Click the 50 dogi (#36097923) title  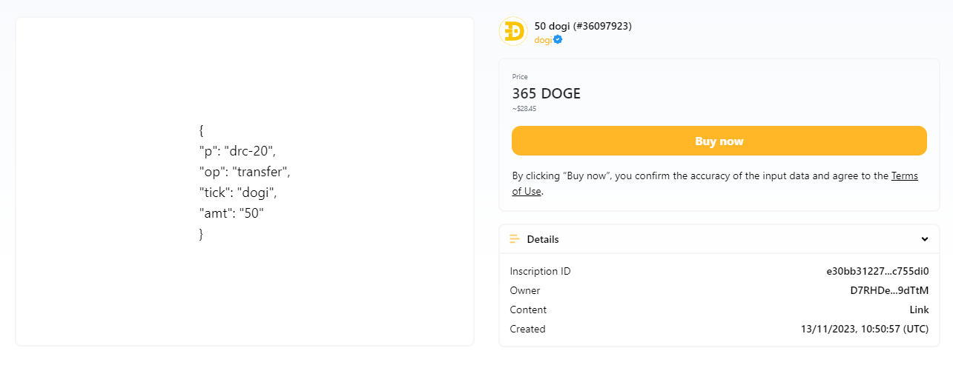pos(583,27)
